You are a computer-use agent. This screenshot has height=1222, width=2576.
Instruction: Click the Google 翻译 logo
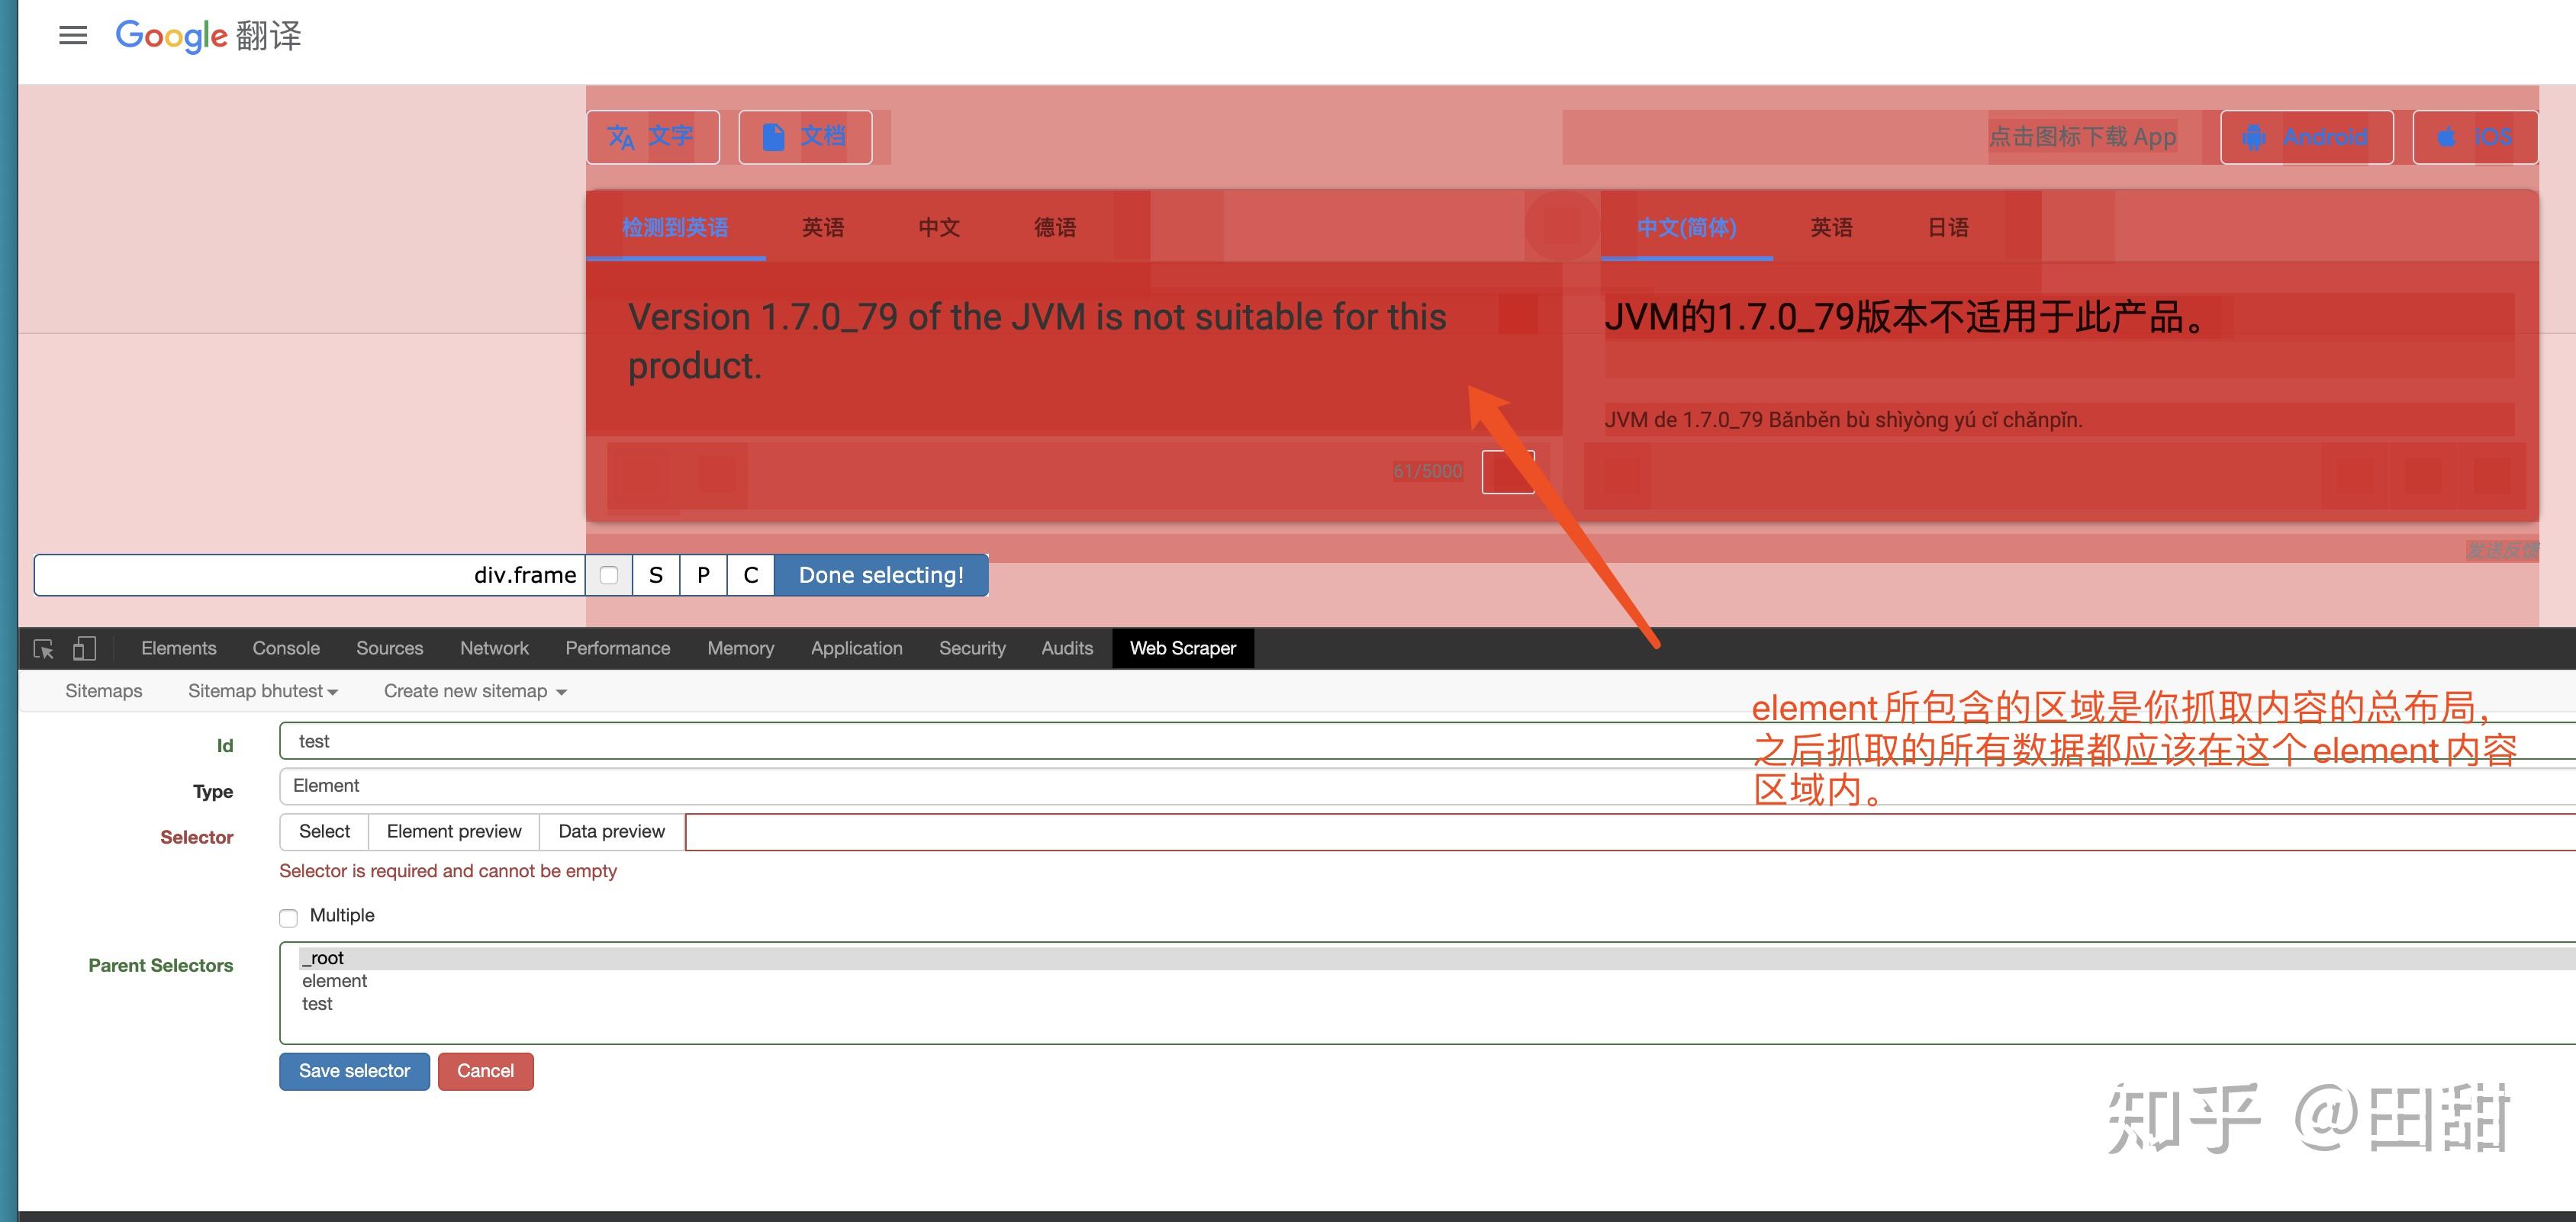click(207, 35)
